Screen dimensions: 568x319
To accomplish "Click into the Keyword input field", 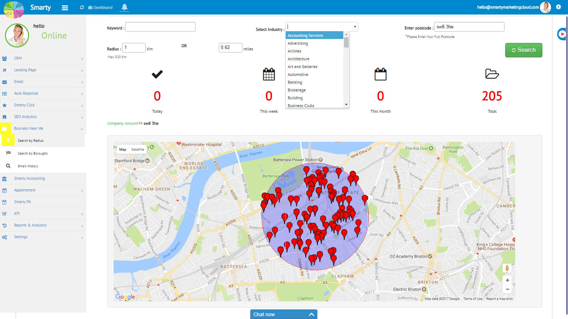I will point(160,27).
